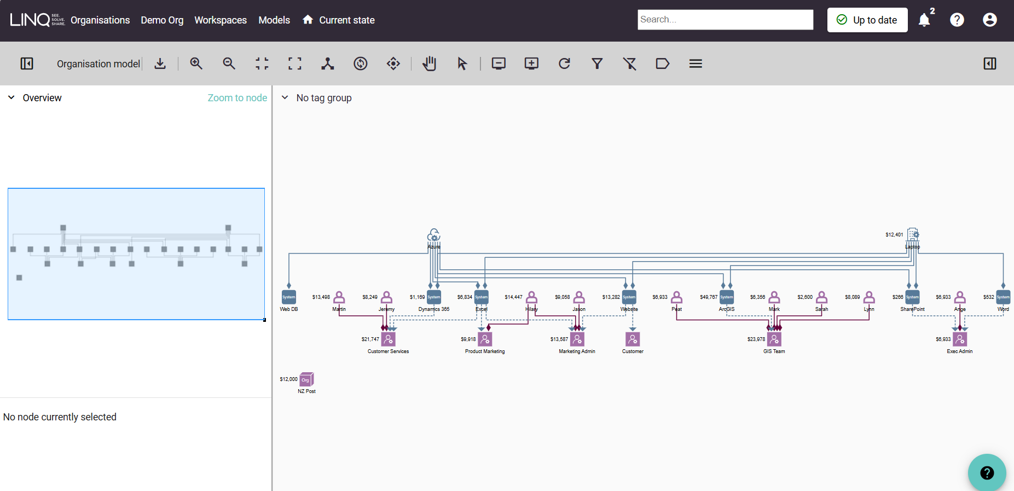Screen dimensions: 1014x491
Task: Click the $12,401 cost label
Action: [x=894, y=235]
